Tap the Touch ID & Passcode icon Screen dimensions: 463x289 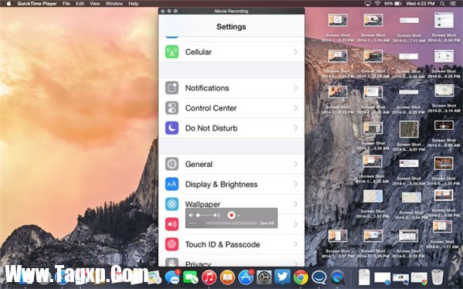(172, 244)
